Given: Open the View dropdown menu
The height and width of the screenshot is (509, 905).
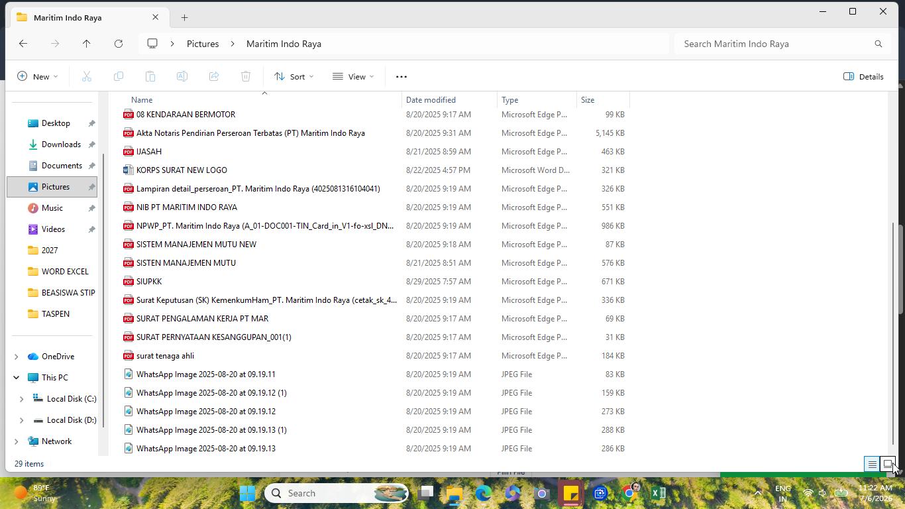Looking at the screenshot, I should pyautogui.click(x=353, y=77).
